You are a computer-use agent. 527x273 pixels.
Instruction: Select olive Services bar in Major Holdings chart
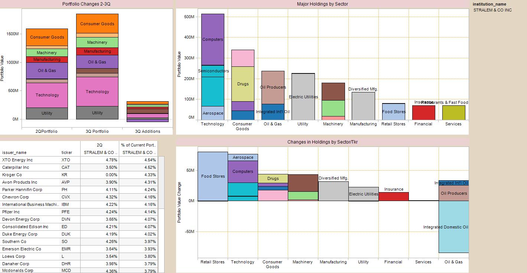pyautogui.click(x=454, y=113)
